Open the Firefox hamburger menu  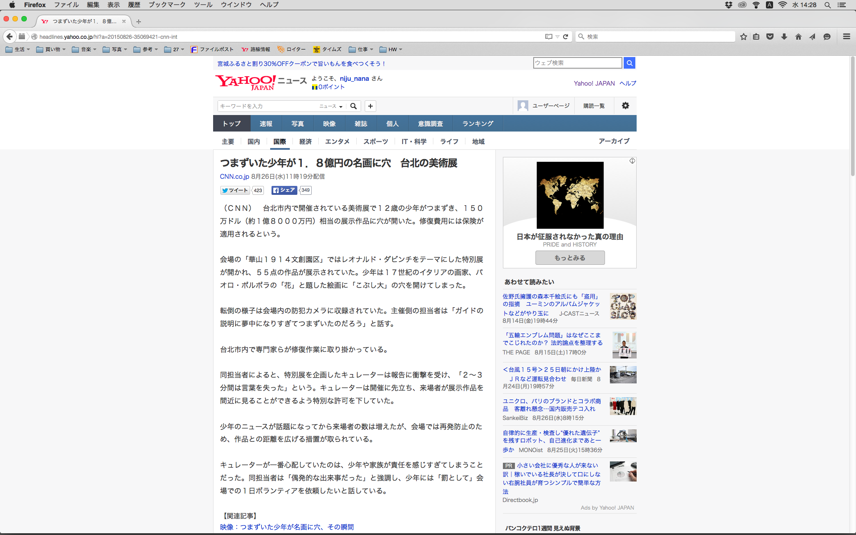coord(846,37)
